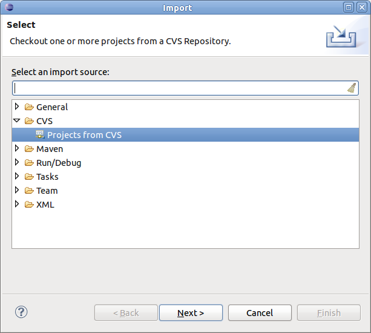
Task: Click the Projects from CVS icon
Action: pos(40,134)
